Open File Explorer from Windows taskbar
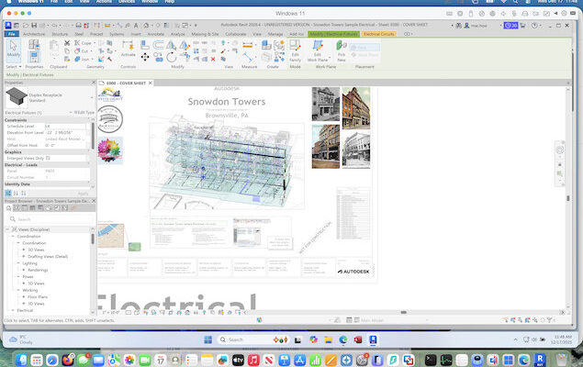 click(328, 339)
